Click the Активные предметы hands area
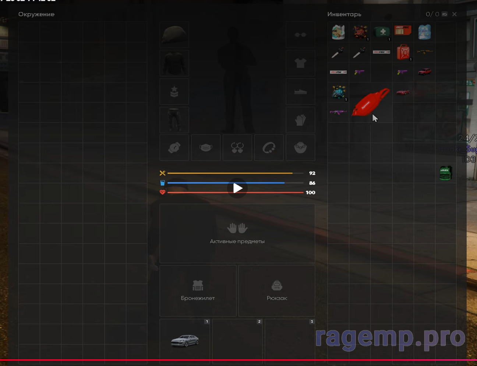Image resolution: width=477 pixels, height=366 pixels. click(x=237, y=233)
